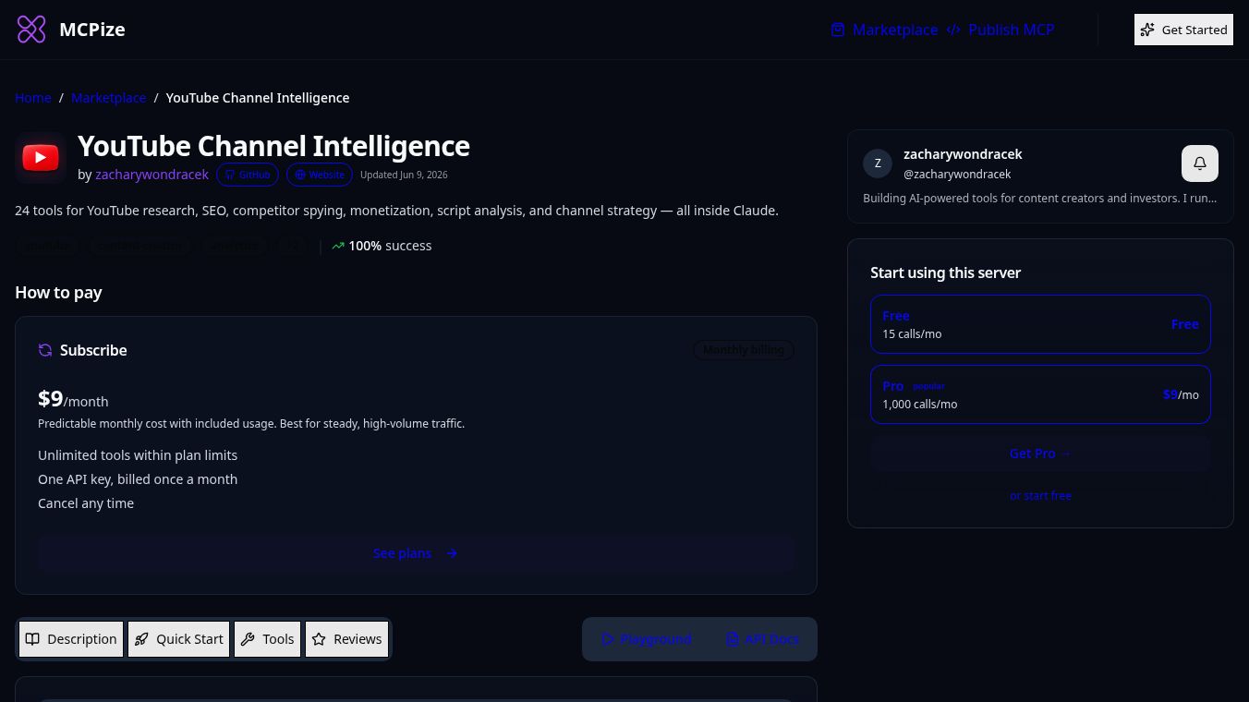
Task: Click the MCPize logo icon
Action: pos(31,30)
